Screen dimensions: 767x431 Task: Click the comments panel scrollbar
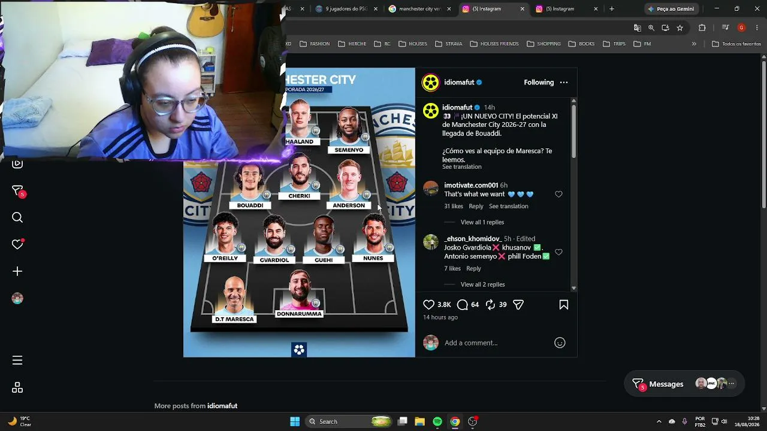pyautogui.click(x=573, y=132)
